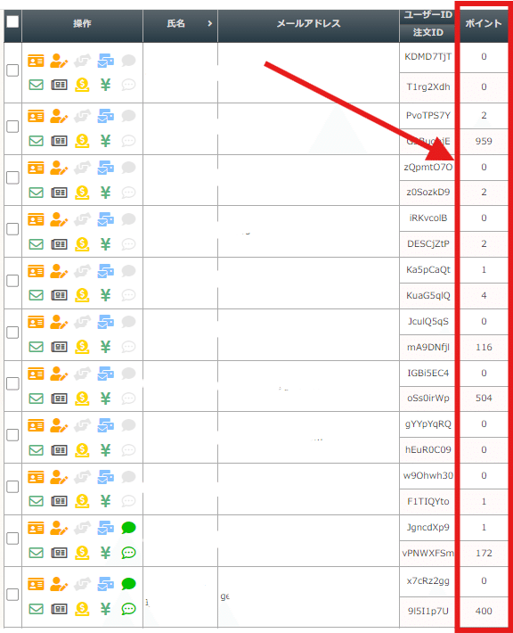Click points value 172
Screen dimensions: 513x633
tap(484, 553)
